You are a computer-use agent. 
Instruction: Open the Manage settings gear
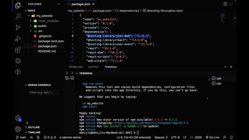coord(18,129)
